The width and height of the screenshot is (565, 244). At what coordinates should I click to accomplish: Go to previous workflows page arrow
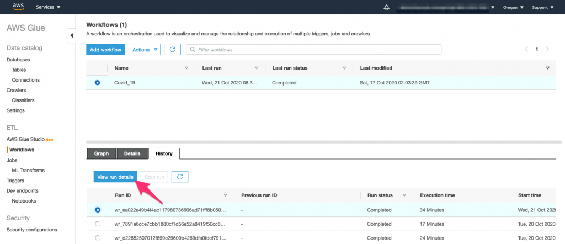526,49
